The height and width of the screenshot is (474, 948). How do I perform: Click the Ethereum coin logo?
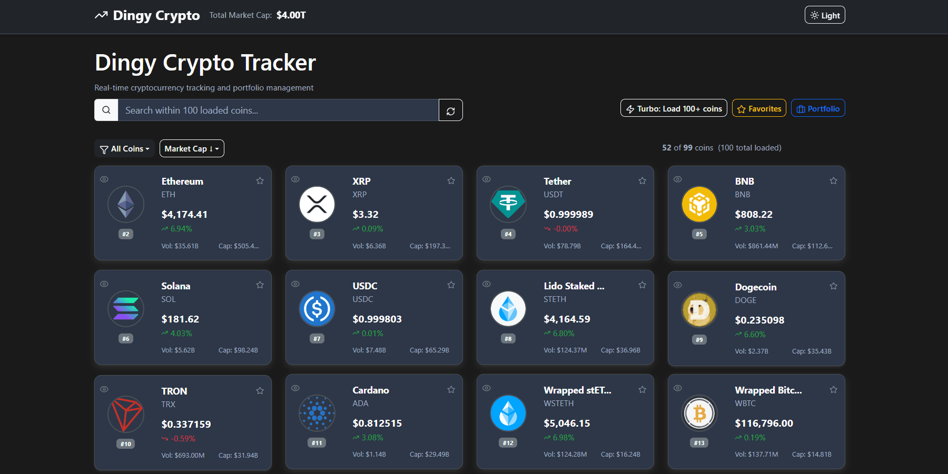(x=126, y=204)
